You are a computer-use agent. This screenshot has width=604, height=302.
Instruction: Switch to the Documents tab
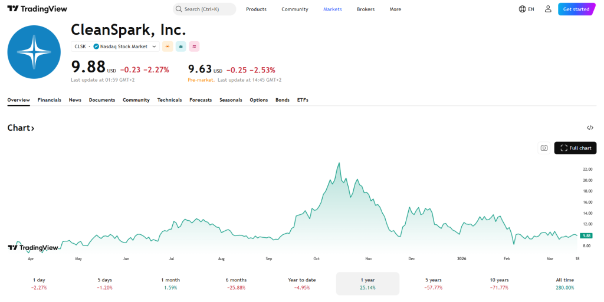coord(102,100)
